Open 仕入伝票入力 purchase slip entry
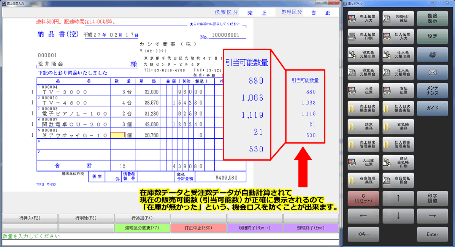 click(x=398, y=36)
